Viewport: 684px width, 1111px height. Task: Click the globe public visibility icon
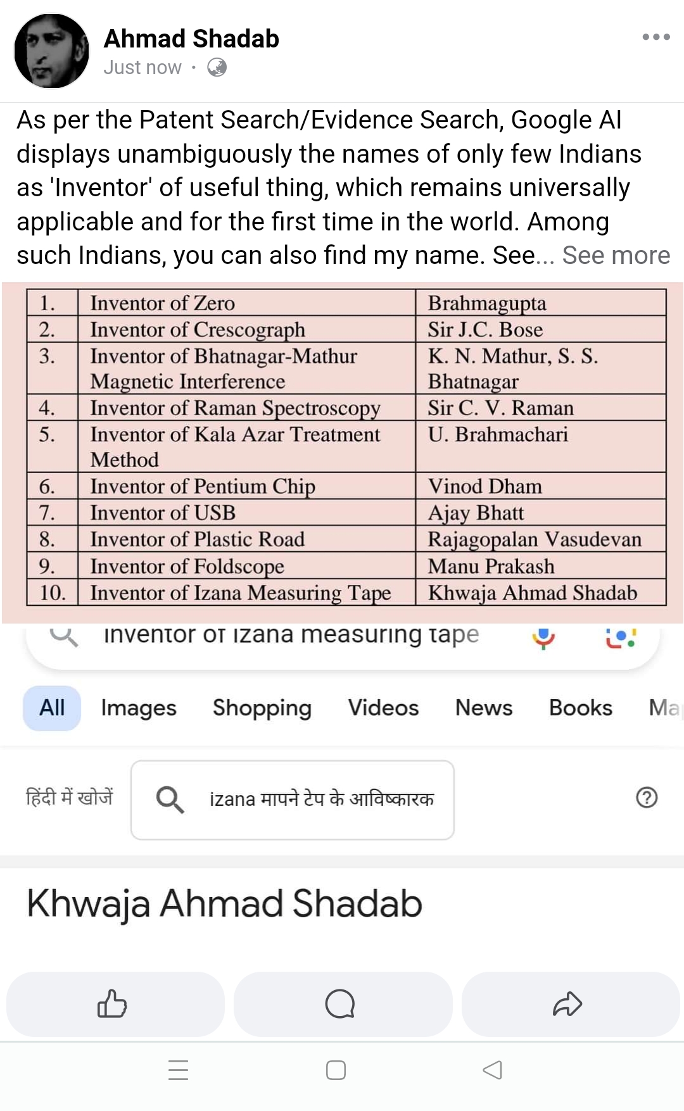click(217, 67)
